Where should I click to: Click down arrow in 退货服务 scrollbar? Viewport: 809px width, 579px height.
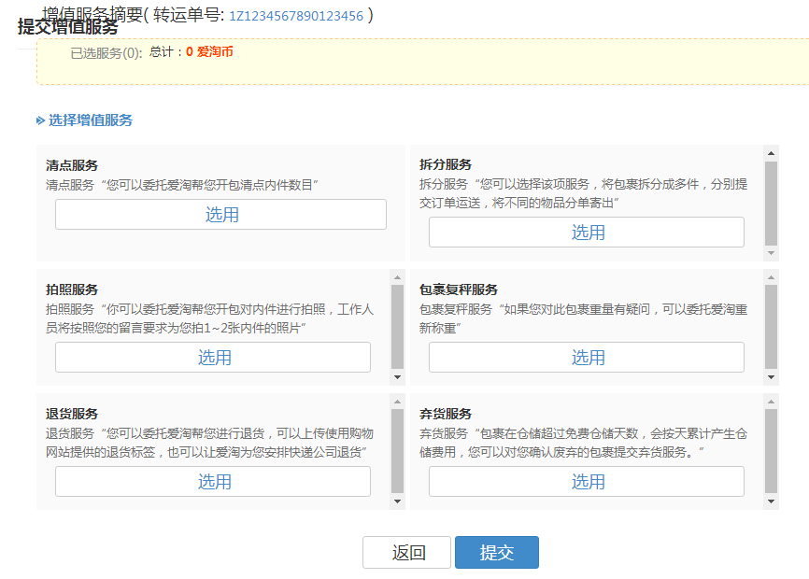[397, 501]
